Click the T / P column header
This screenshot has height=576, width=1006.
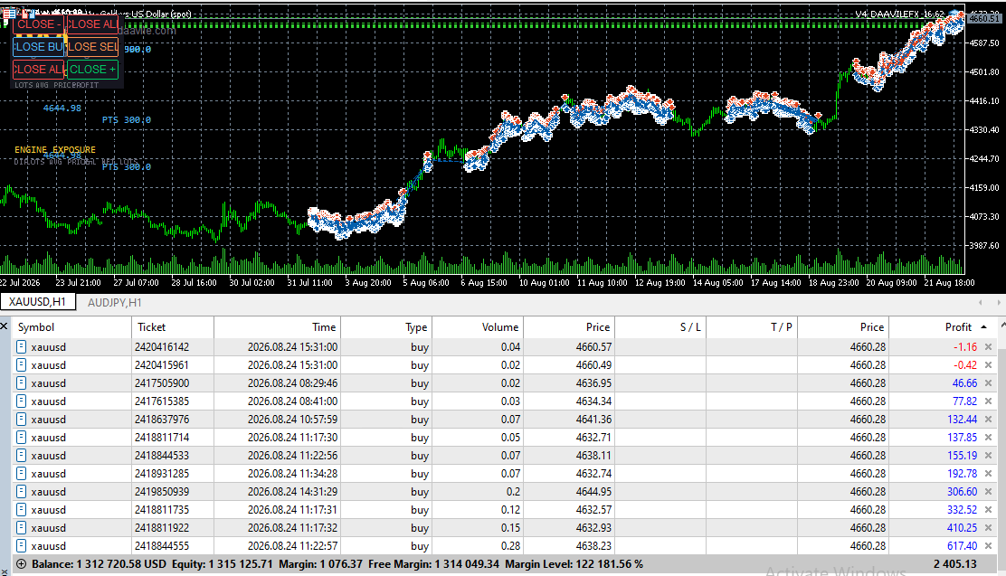tap(752, 327)
